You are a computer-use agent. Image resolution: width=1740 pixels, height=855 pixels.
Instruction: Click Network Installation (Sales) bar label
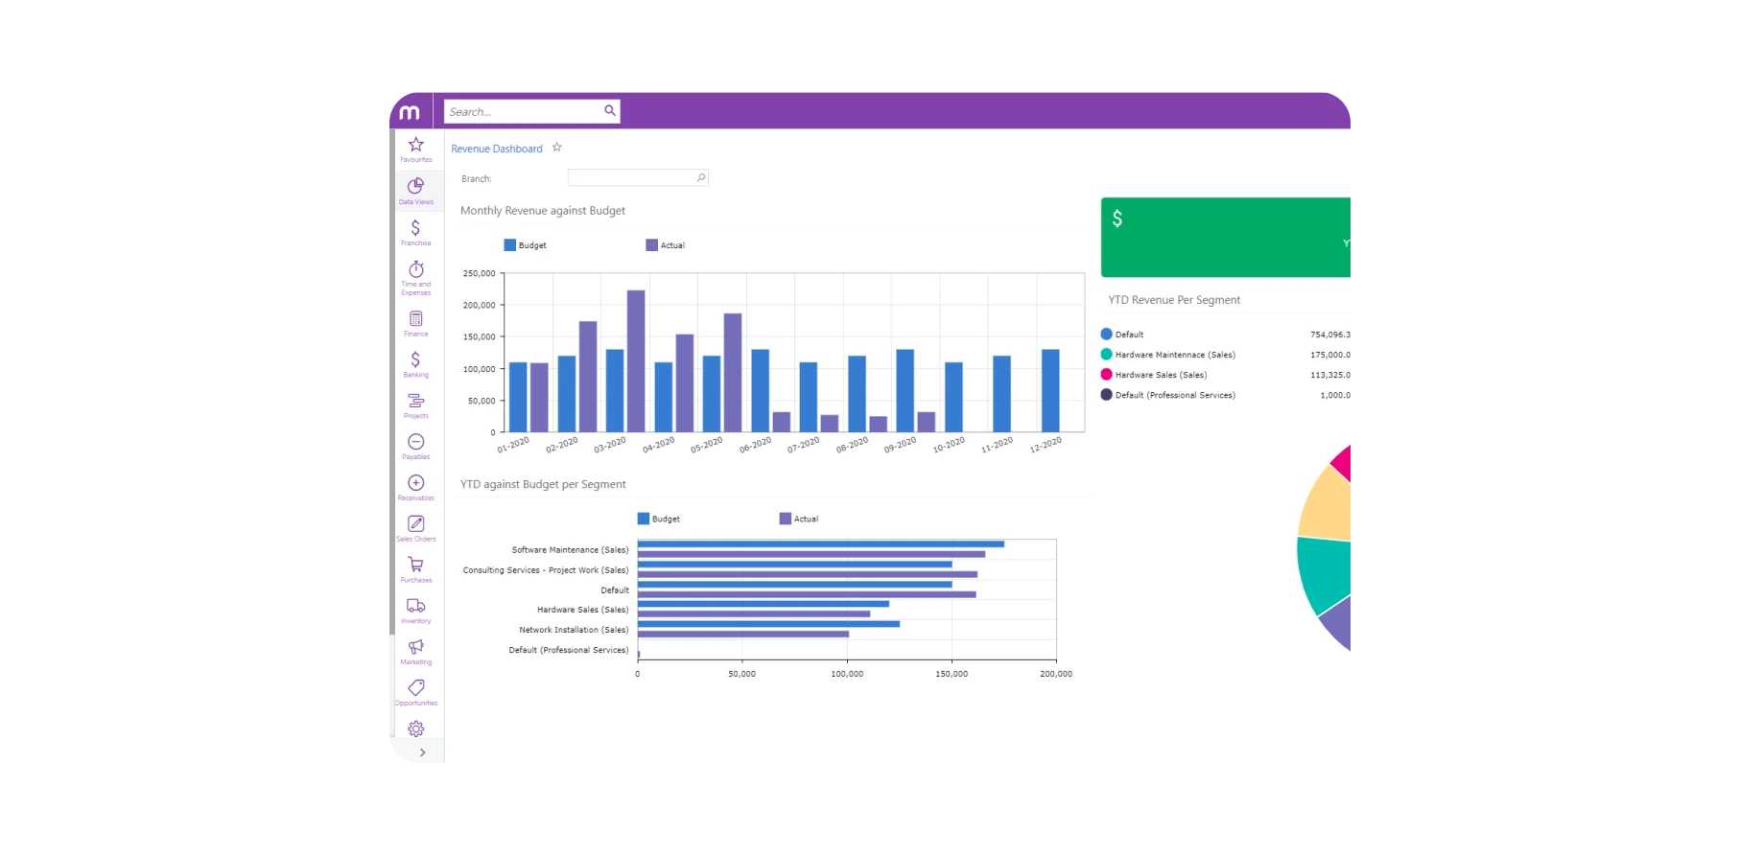(x=574, y=630)
